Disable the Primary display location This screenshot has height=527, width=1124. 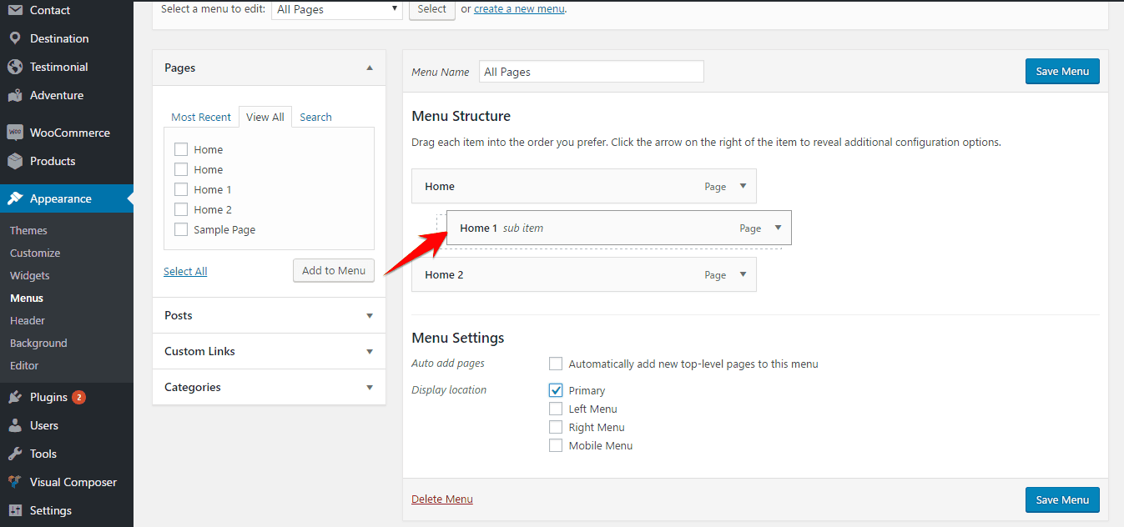556,389
